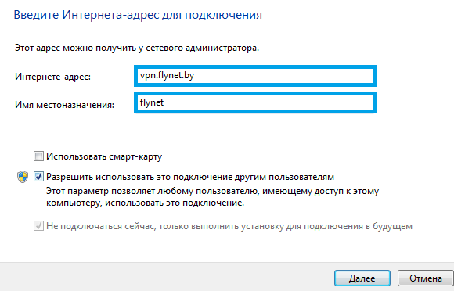Click the flynet text in destination field
This screenshot has width=454, height=291.
click(152, 102)
